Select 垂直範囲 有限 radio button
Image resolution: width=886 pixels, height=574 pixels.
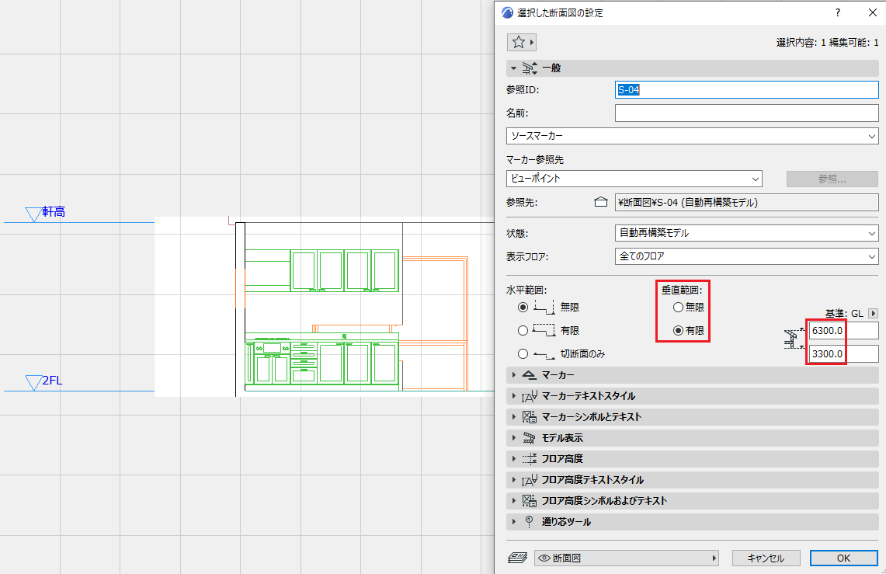tap(678, 331)
